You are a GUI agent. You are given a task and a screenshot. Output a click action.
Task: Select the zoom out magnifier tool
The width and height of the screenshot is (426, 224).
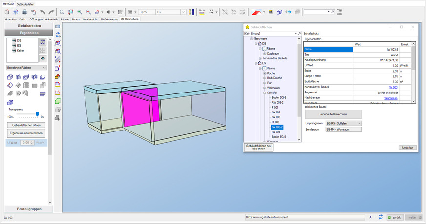(88, 11)
